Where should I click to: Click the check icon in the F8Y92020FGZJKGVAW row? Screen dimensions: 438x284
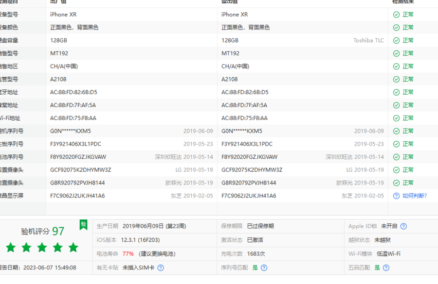[x=396, y=157]
